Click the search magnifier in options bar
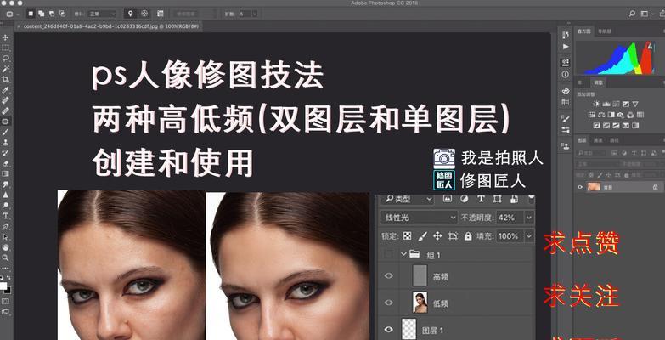The image size is (665, 340). pos(633,14)
